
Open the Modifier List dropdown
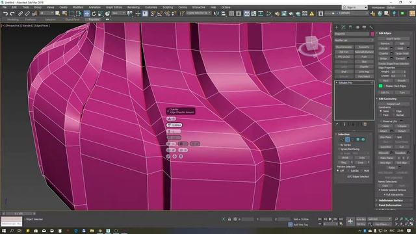click(x=354, y=40)
